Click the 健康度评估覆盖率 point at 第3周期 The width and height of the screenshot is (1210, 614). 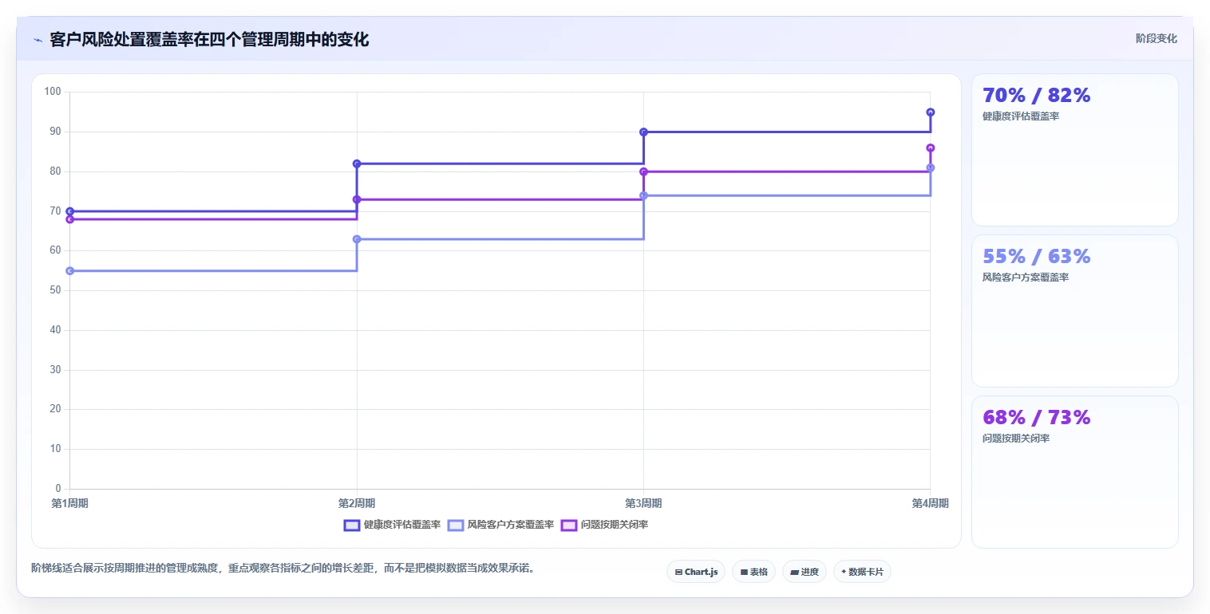643,132
